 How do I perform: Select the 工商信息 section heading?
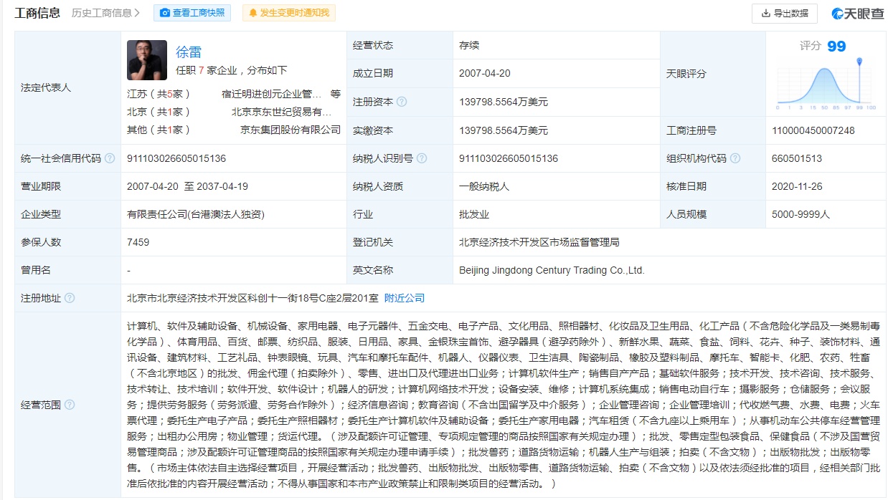click(37, 13)
